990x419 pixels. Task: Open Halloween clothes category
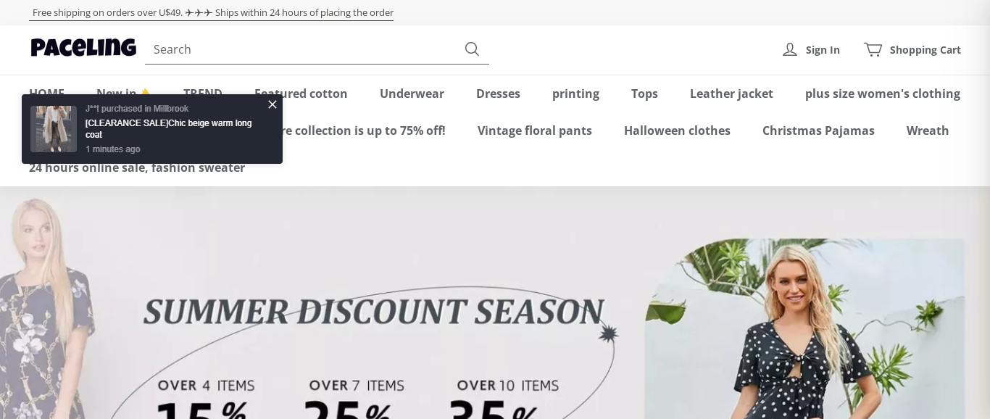tap(677, 130)
